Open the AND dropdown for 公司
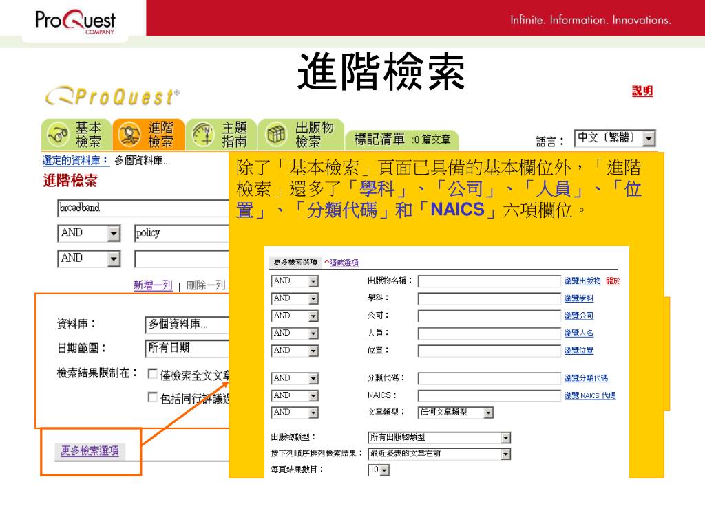This screenshot has width=705, height=528. pos(295,316)
